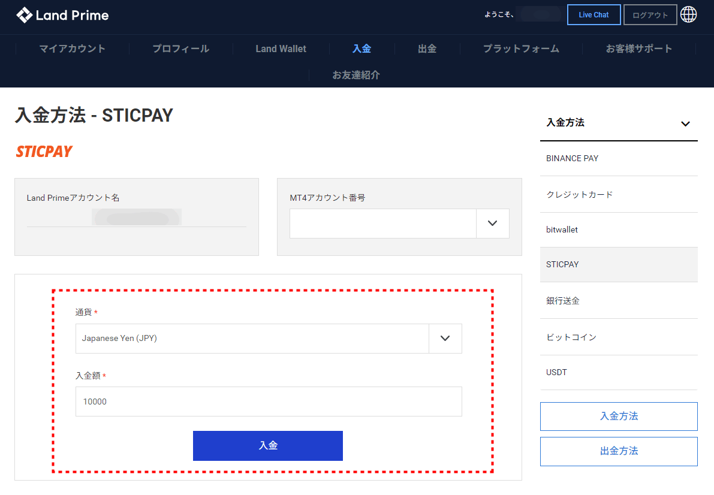The width and height of the screenshot is (714, 495).
Task: Open the 通貨 Japanese Yen (JPY) dropdown
Action: coord(269,339)
